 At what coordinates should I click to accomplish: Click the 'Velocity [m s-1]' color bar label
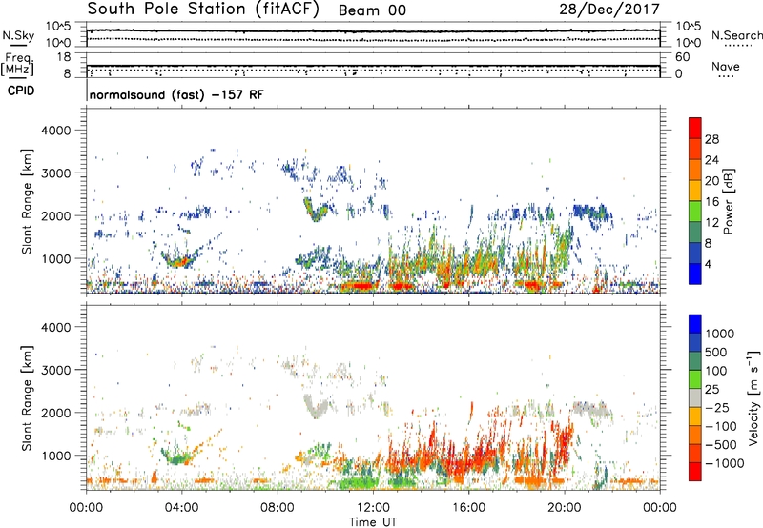point(753,397)
